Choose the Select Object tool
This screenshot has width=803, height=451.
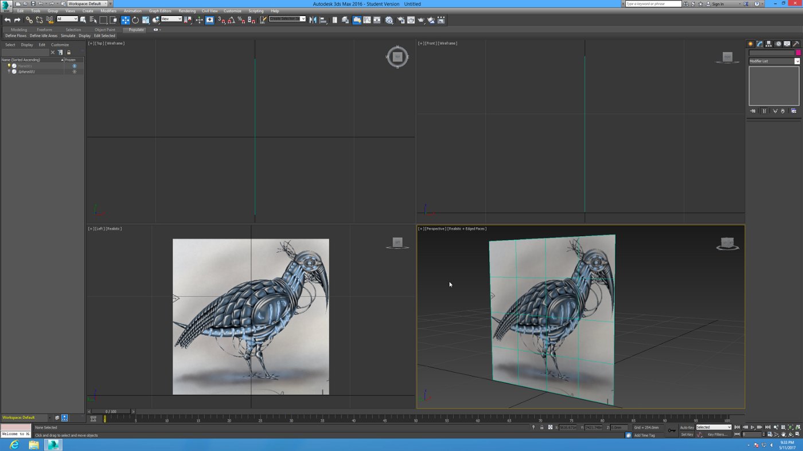tap(83, 20)
